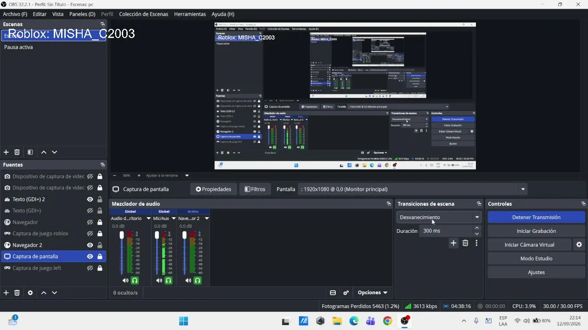Switch audio mixer layout icon
This screenshot has width=588, height=330.
pos(333,293)
